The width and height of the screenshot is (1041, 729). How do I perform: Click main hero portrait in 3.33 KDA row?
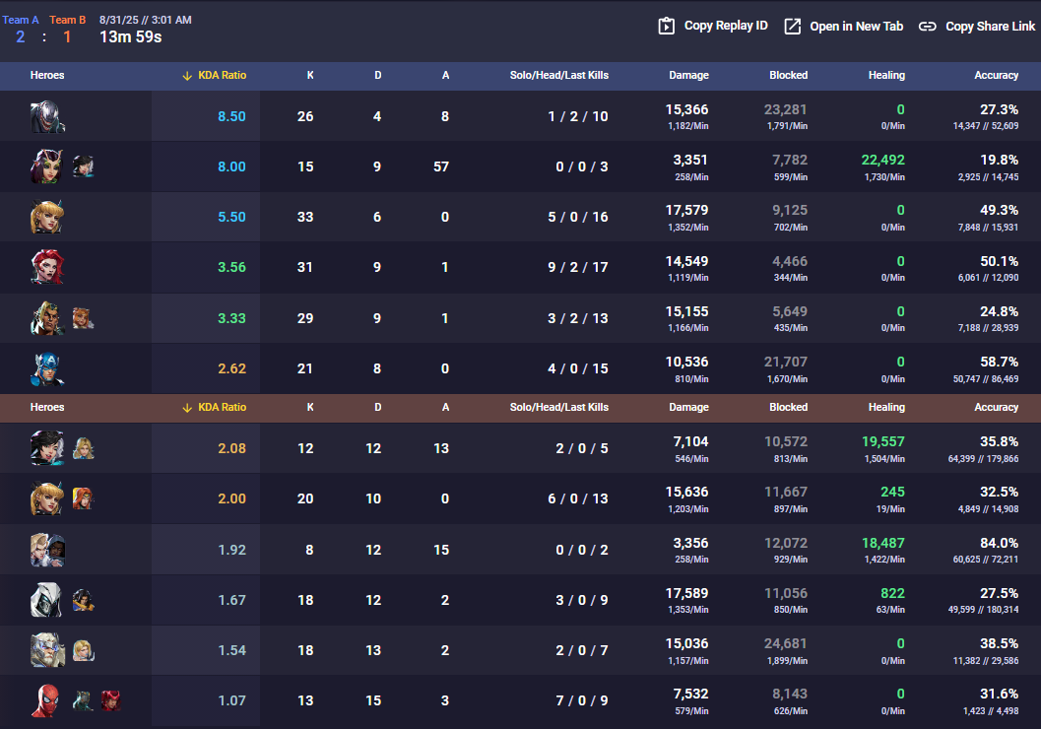click(47, 317)
